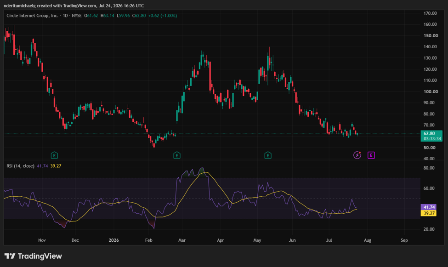
Task: Click the May label on time axis
Action: [x=257, y=240]
